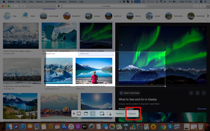Screen dimensions: 210x131
Task: Open App Store from the Dock
Action: [64, 127]
